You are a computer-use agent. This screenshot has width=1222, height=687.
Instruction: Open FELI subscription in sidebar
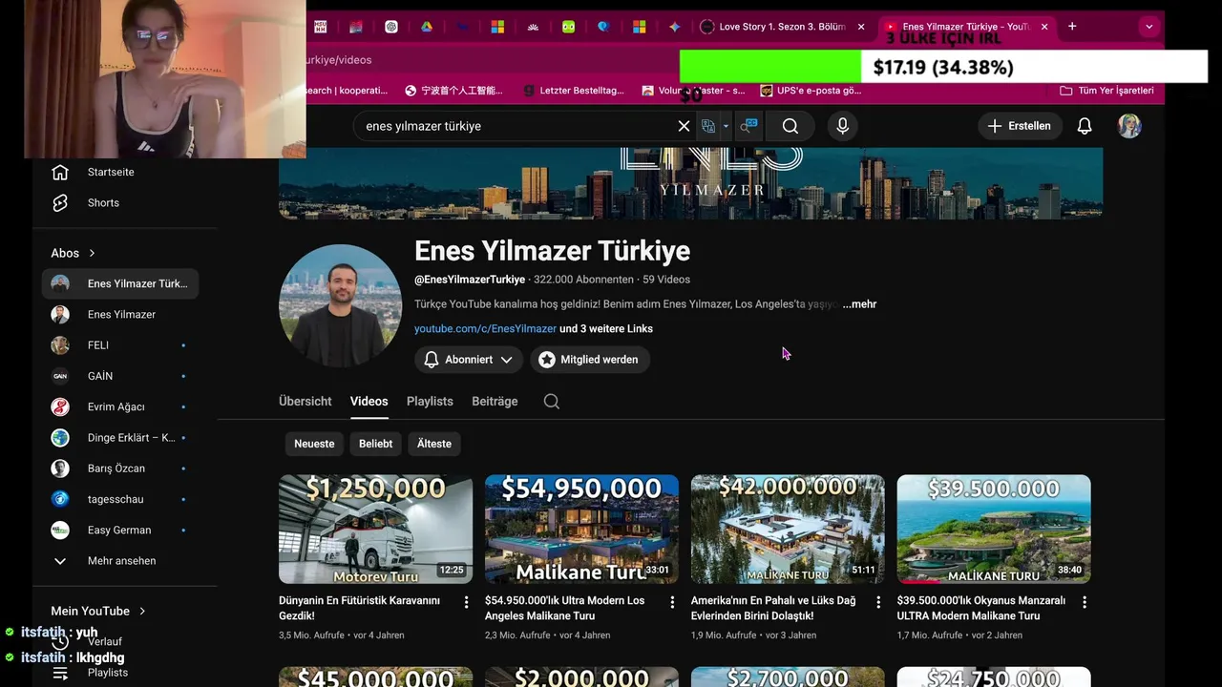120,345
